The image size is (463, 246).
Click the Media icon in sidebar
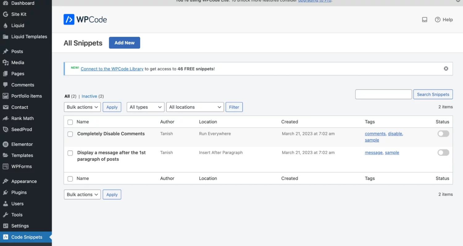(5, 62)
